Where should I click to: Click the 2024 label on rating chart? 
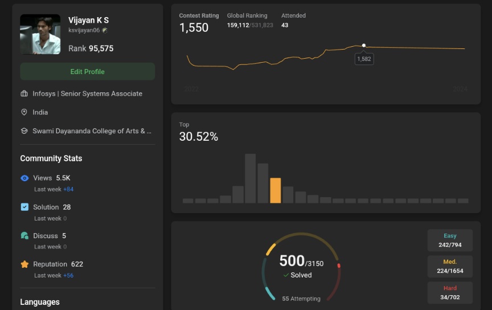click(460, 89)
